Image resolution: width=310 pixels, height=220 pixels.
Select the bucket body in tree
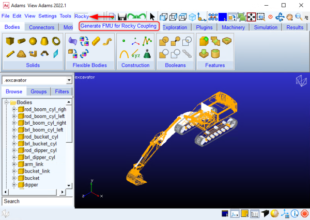click(32, 178)
